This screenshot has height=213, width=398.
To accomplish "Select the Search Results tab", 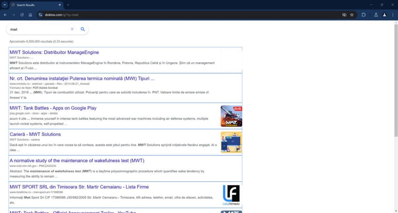I will coord(36,5).
